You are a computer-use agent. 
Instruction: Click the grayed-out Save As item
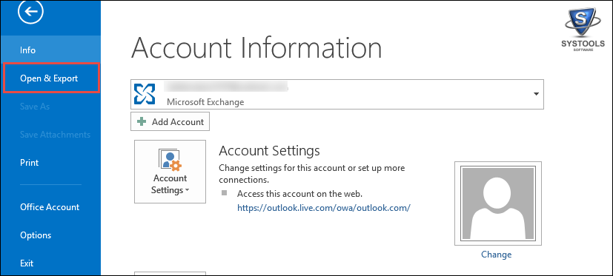[50, 107]
